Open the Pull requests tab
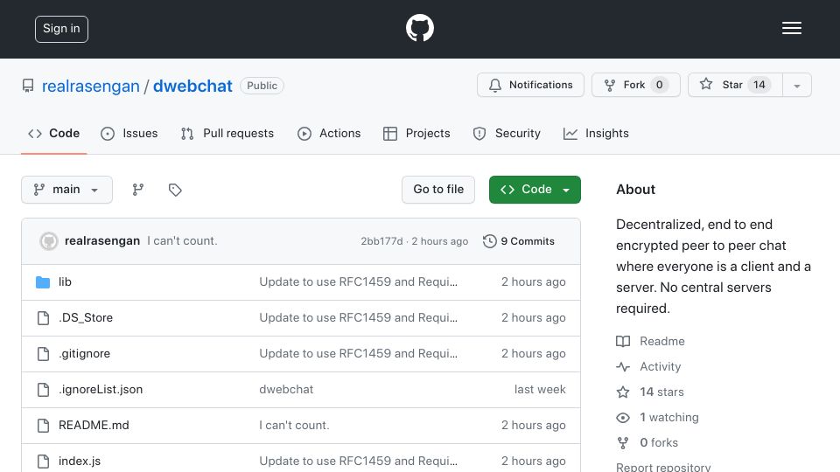The image size is (840, 472). [227, 133]
